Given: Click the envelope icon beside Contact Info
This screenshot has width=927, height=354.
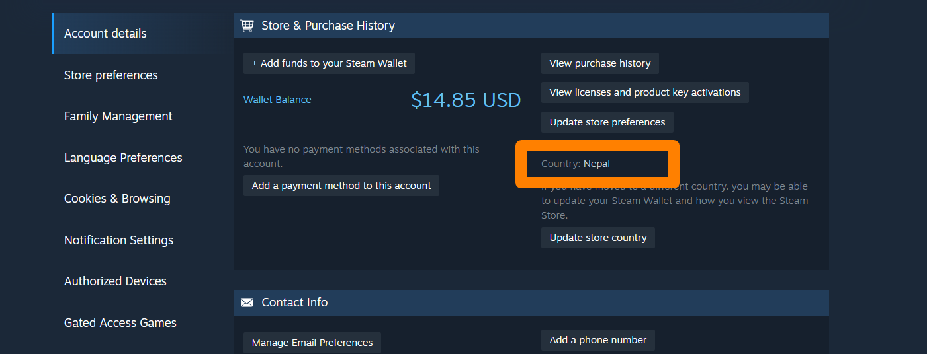Looking at the screenshot, I should 247,302.
